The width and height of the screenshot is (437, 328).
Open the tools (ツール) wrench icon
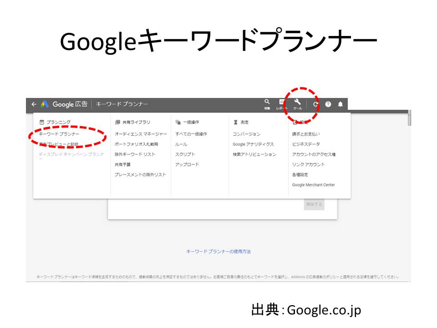(x=297, y=102)
